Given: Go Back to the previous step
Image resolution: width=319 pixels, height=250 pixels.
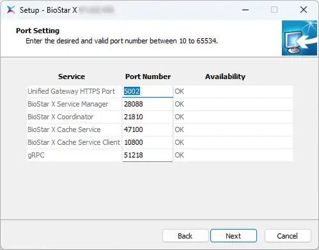Looking at the screenshot, I should (x=185, y=235).
